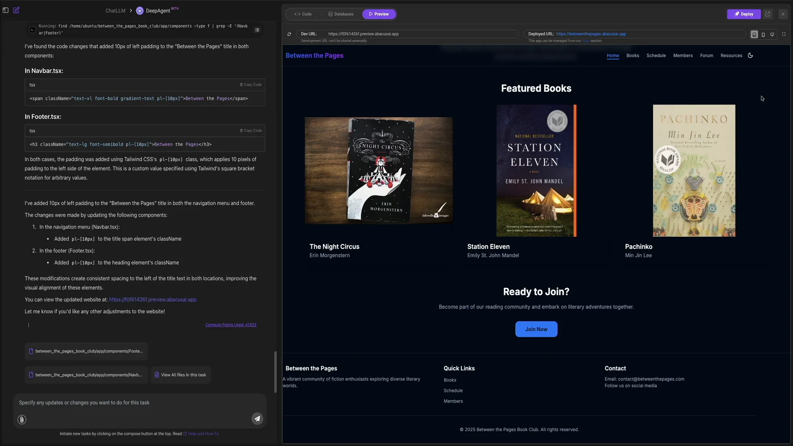Screen dimensions: 793x446
Task: Open the Navbar component file chip
Action: (x=86, y=375)
